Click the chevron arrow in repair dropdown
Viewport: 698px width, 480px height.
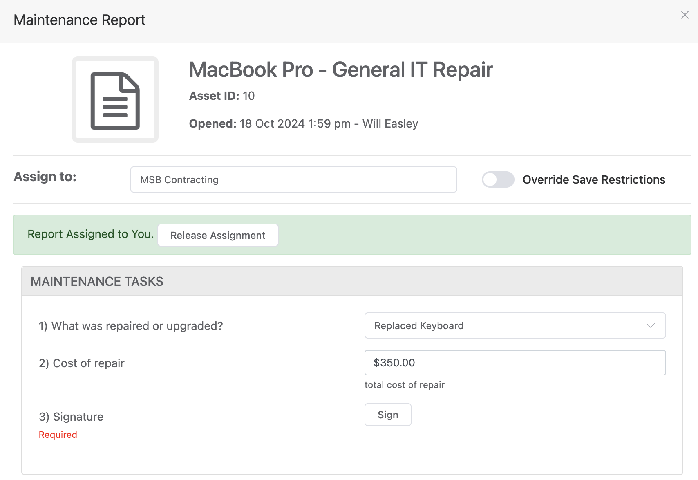tap(650, 325)
